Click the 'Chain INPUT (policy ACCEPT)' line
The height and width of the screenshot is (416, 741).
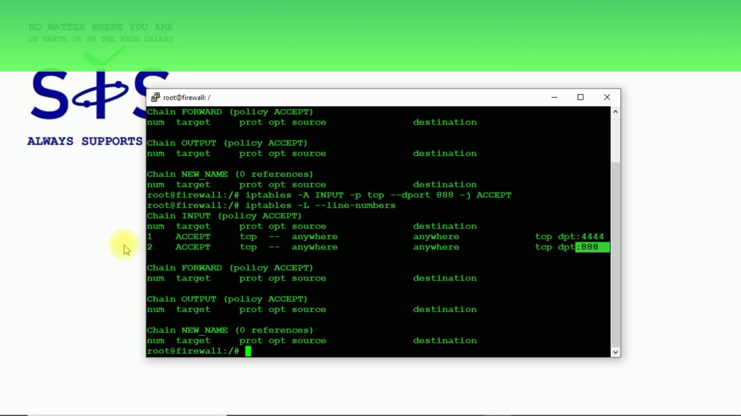pyautogui.click(x=224, y=216)
